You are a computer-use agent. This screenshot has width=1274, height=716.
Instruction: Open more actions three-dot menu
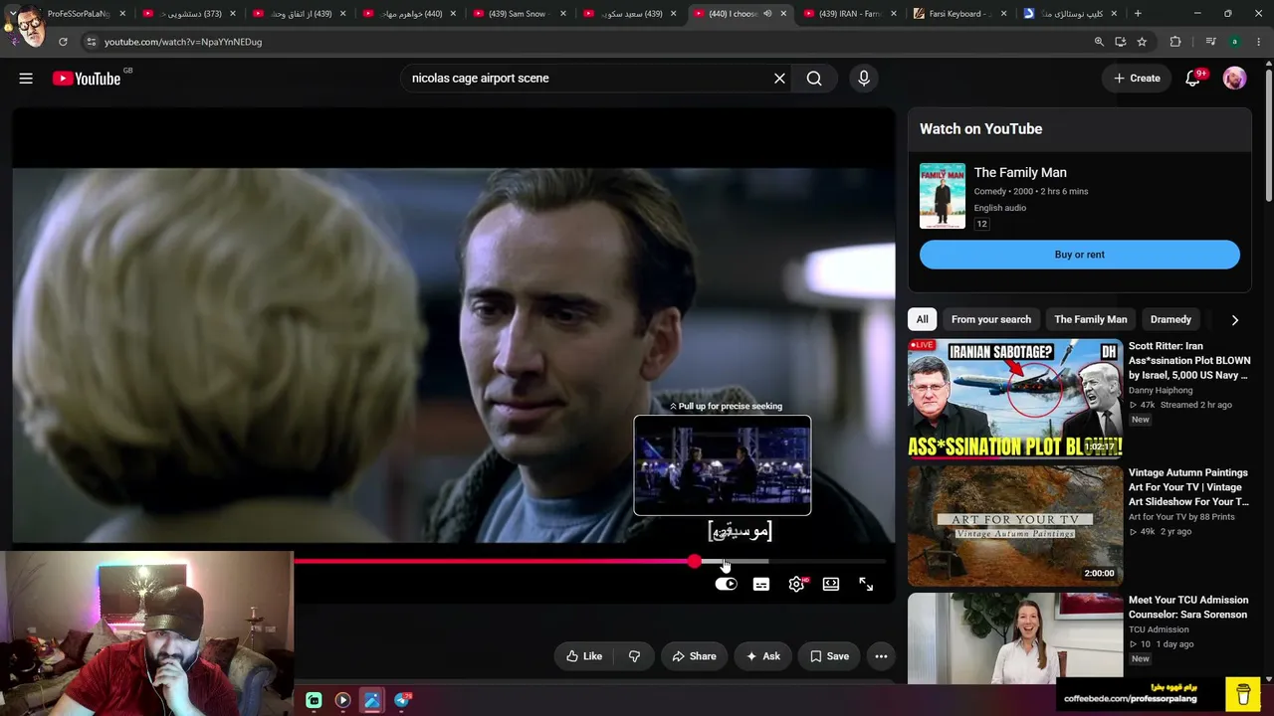[881, 656]
